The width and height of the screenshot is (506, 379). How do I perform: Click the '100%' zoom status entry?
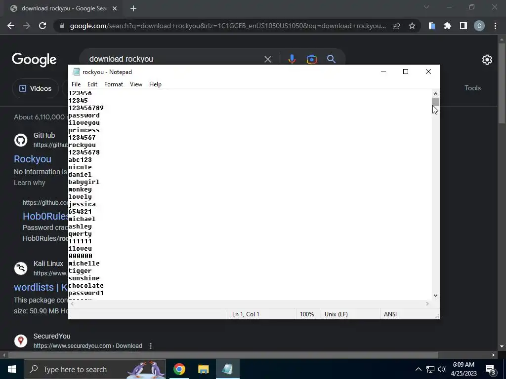(x=307, y=314)
